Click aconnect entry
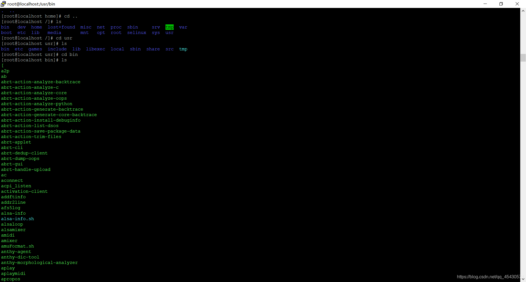 12,180
